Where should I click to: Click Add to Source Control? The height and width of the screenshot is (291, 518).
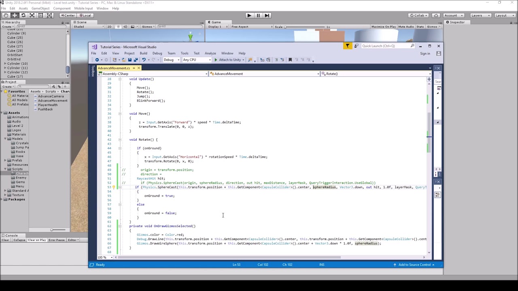pyautogui.click(x=414, y=265)
